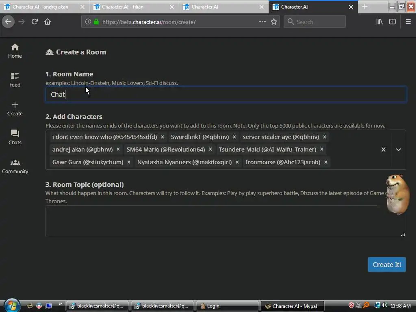Remove Tsundere Maid character tag
This screenshot has height=312, width=416.
click(322, 149)
